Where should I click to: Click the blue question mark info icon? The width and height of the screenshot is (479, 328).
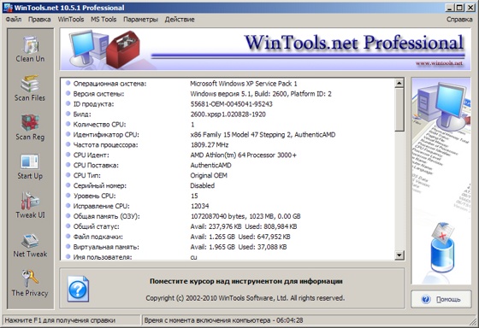pos(78,289)
